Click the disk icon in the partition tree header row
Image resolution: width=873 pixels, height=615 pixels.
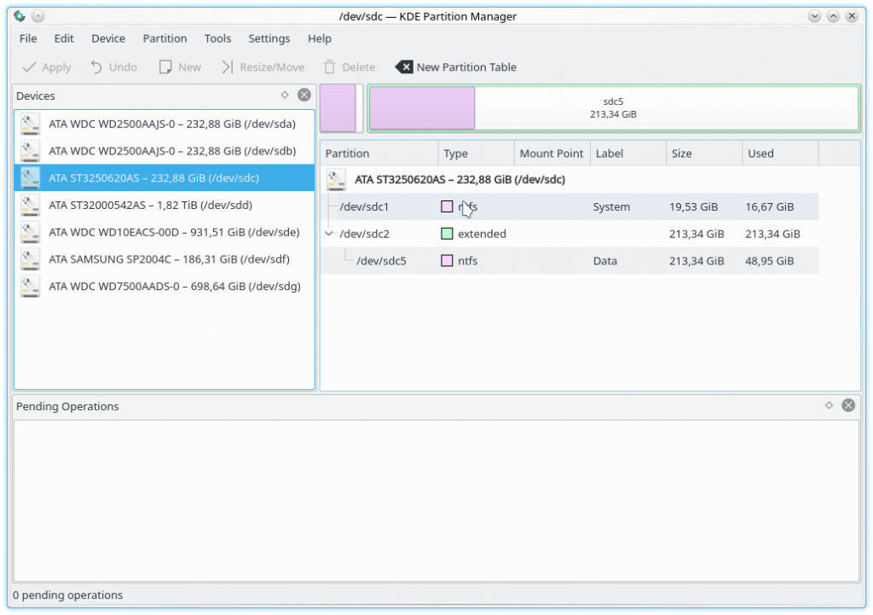pos(336,179)
